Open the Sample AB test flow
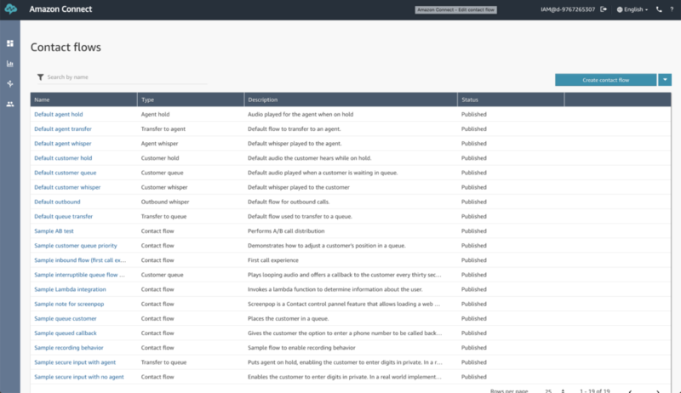This screenshot has width=681, height=393. point(54,231)
